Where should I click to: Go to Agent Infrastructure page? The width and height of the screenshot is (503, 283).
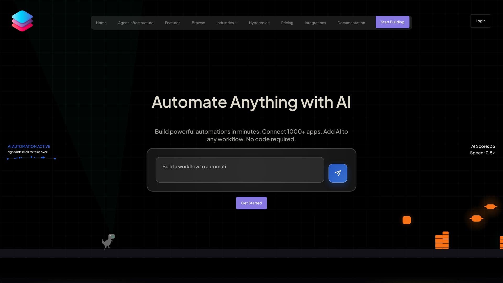pyautogui.click(x=136, y=23)
